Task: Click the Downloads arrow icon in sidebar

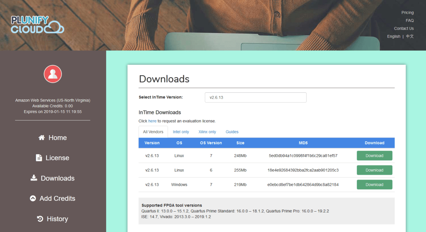Action: [34, 178]
